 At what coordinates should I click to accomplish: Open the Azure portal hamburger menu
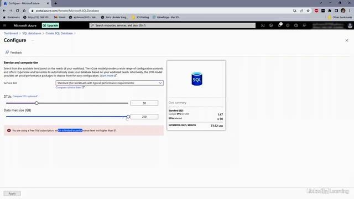tap(4, 25)
